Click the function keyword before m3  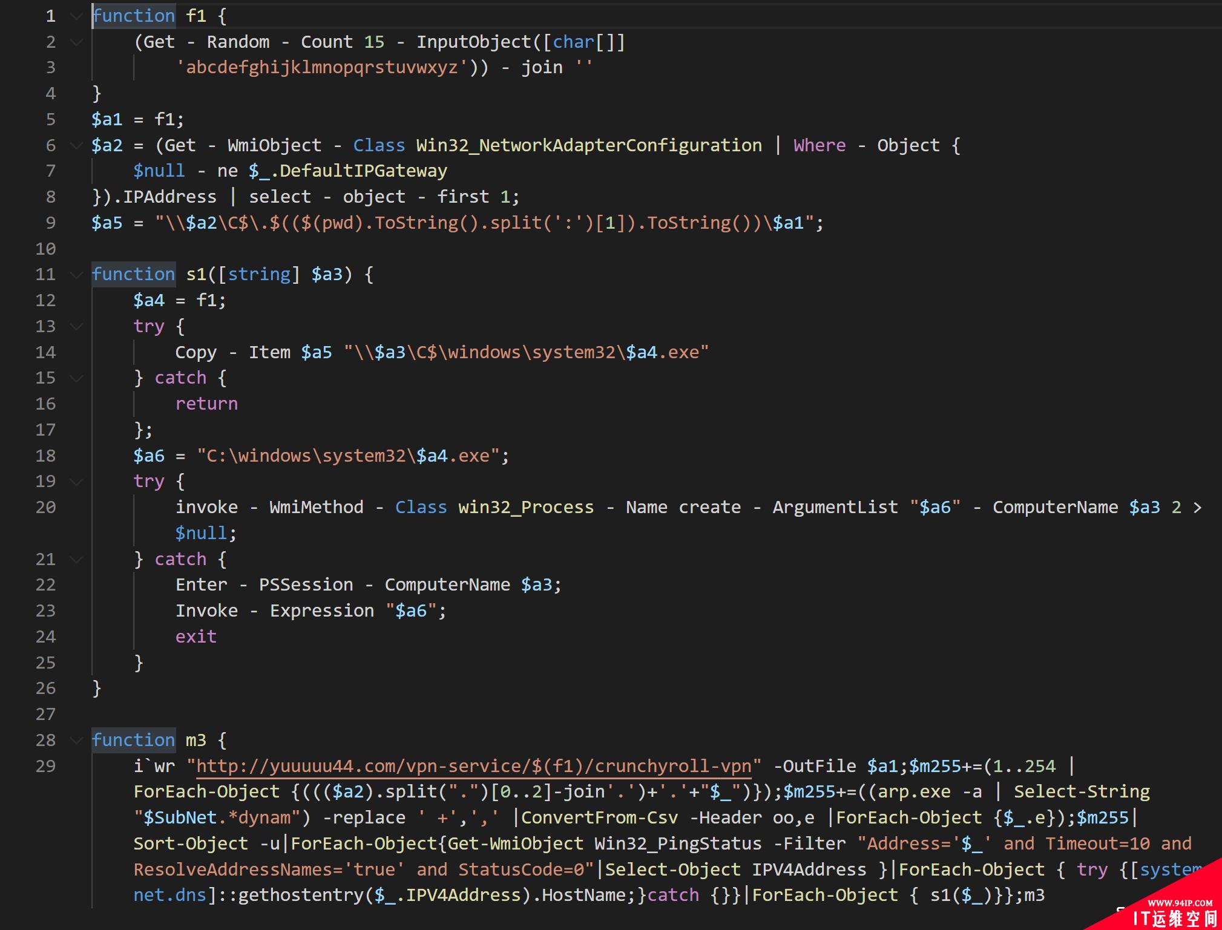point(133,741)
